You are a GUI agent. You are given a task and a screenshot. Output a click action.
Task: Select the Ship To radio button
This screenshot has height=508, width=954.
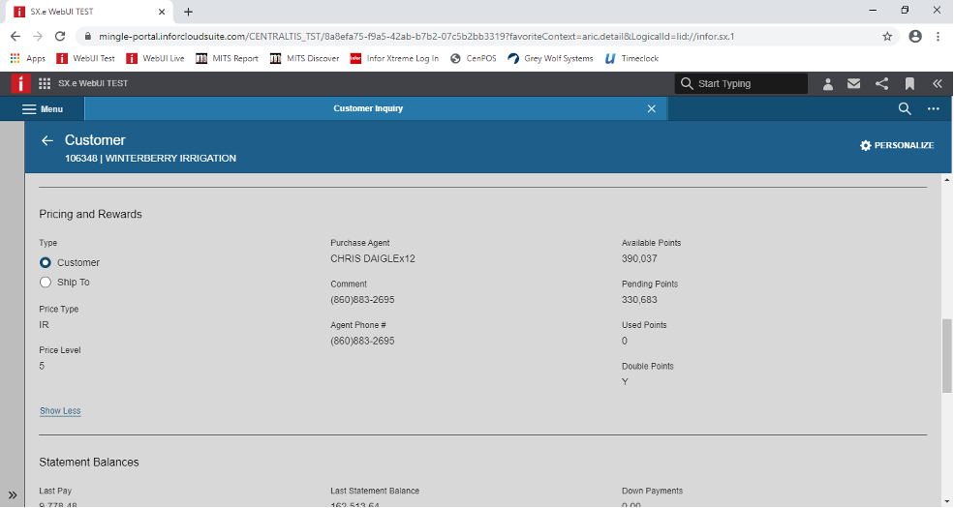coord(45,282)
